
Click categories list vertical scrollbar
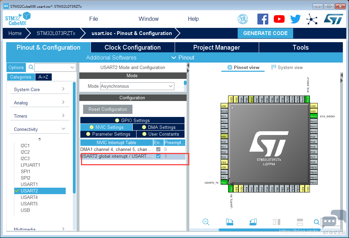point(74,138)
